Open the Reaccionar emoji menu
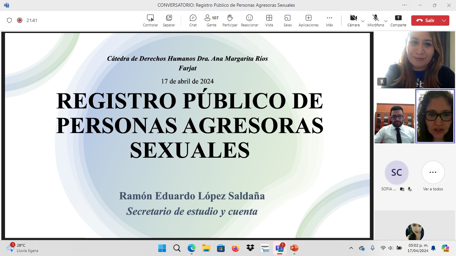Screen dimensions: 456x256 point(249,20)
